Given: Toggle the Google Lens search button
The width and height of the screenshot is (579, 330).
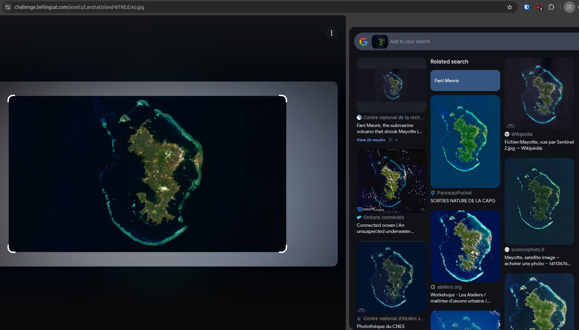Looking at the screenshot, I should tap(569, 7).
